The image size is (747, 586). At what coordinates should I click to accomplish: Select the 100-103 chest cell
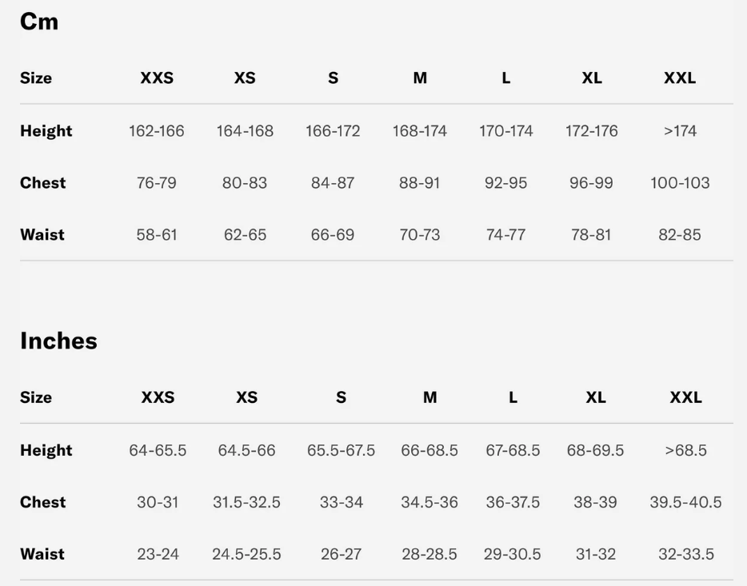tap(680, 182)
